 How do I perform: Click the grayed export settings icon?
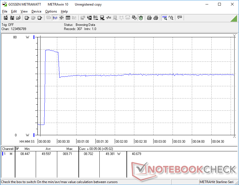[x=83, y=18]
